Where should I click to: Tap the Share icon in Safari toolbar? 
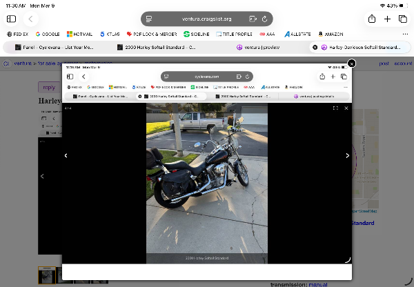coord(371,19)
